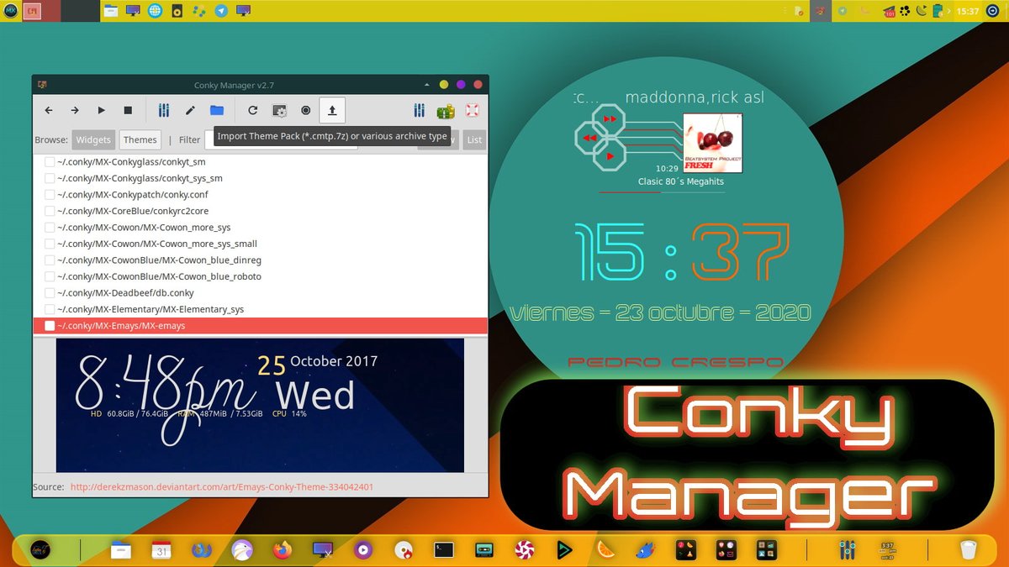Open the MX menu in top panel
This screenshot has width=1009, height=567.
click(x=10, y=11)
